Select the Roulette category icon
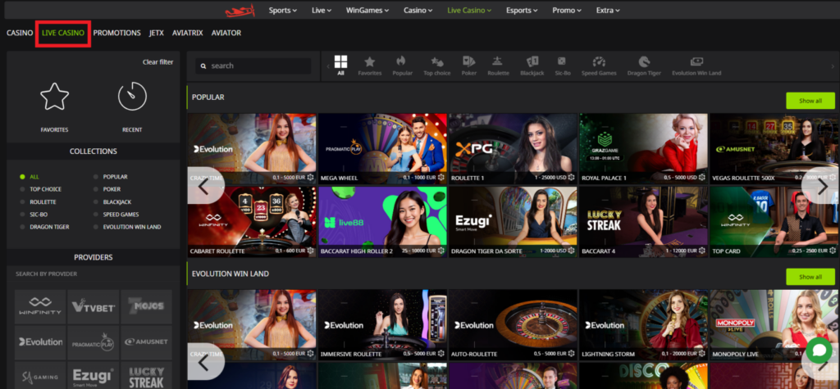 (498, 61)
